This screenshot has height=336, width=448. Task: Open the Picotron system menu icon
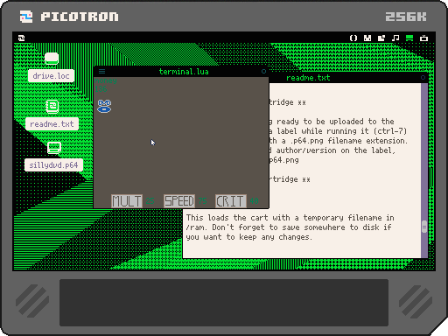point(21,38)
